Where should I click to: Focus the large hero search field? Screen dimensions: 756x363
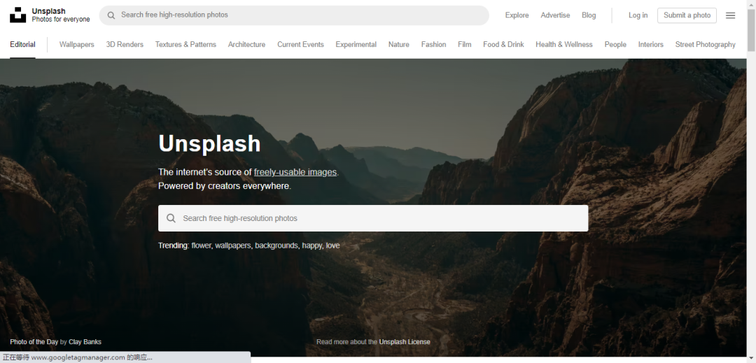pos(373,218)
